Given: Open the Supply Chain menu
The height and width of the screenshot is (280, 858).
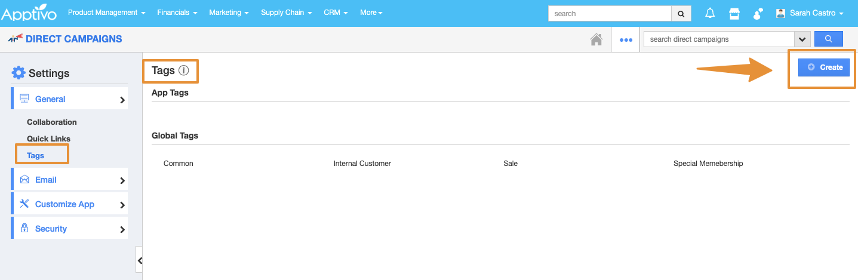Looking at the screenshot, I should coord(286,13).
